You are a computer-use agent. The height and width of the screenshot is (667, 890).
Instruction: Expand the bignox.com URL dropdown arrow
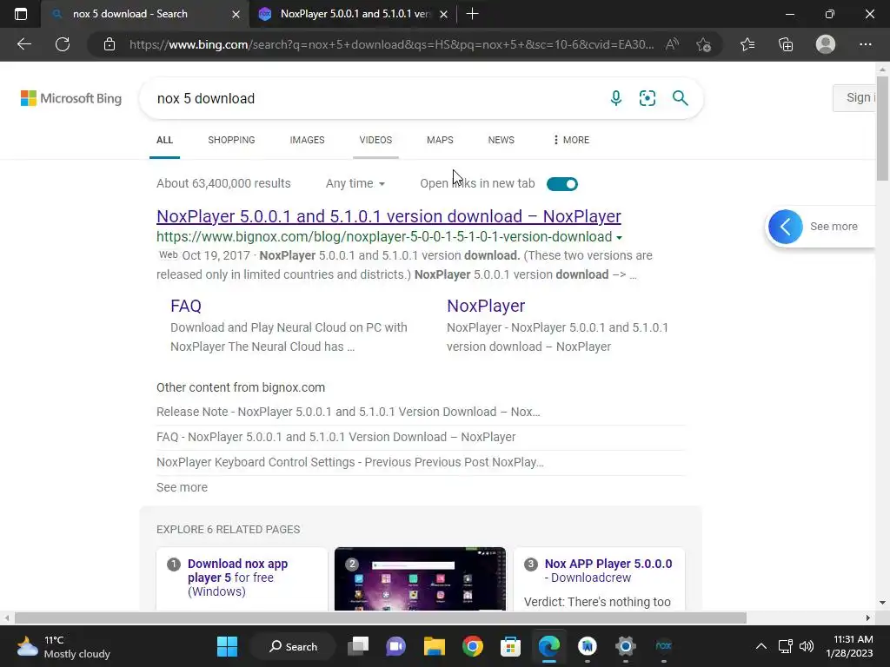pyautogui.click(x=619, y=238)
